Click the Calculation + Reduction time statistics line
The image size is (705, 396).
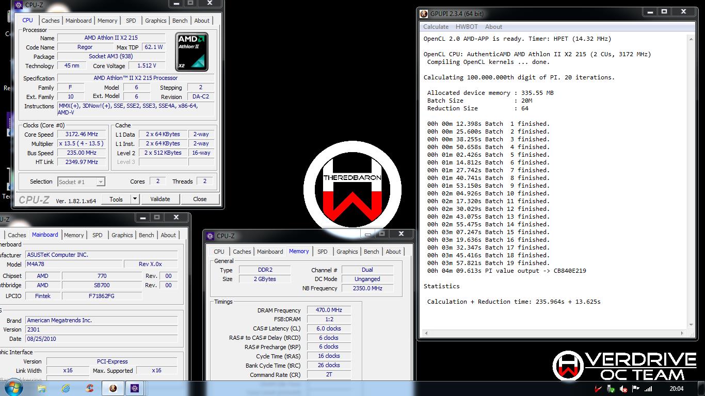(x=514, y=302)
